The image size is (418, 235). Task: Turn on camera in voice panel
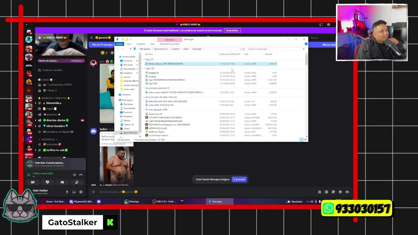tap(33, 182)
